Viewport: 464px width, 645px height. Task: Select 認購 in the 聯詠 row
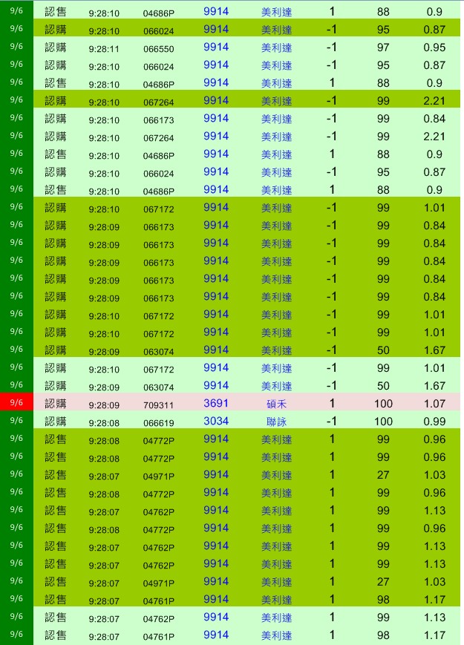coord(56,421)
